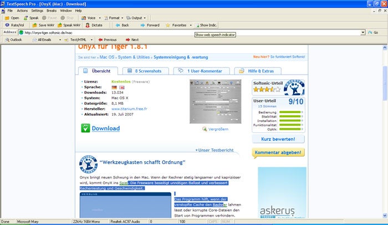The width and height of the screenshot is (388, 225).
Task: Click the Vergrößern link
Action: point(218,129)
